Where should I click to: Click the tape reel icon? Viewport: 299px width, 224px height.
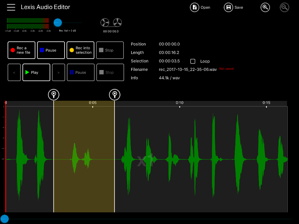click(111, 22)
